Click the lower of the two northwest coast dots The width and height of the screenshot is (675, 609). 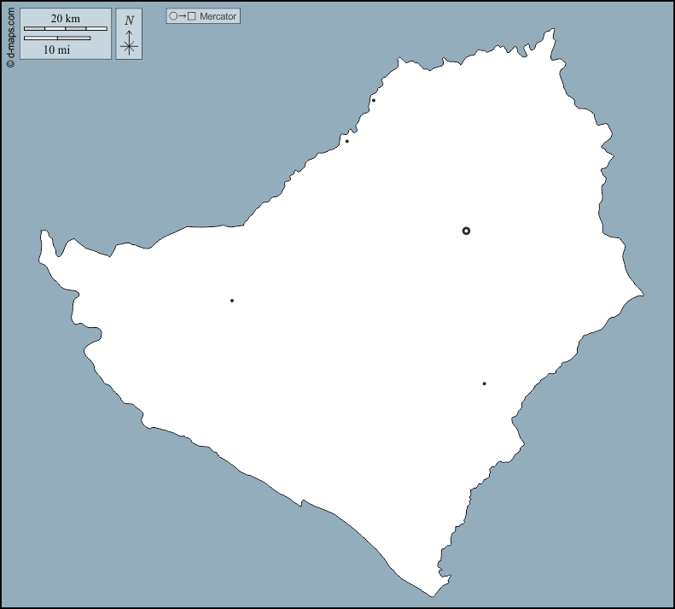click(346, 141)
